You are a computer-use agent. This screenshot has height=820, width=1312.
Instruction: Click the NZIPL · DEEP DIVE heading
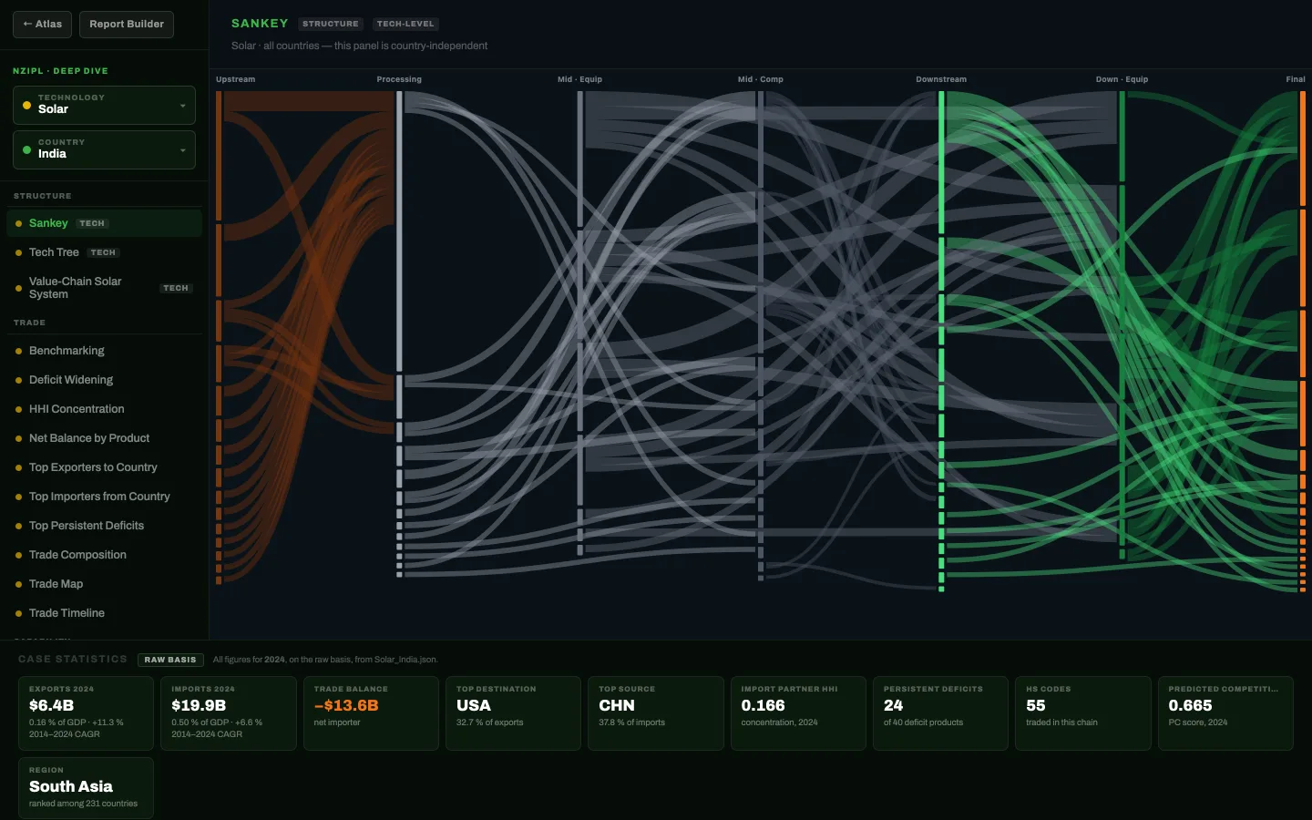(x=60, y=70)
